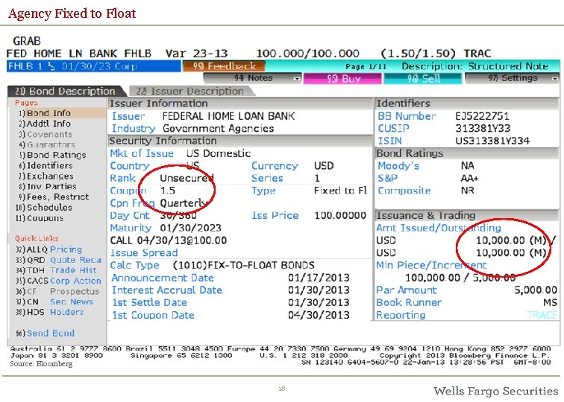564x402 pixels.
Task: Click the 1st Settle Date label
Action: tap(149, 303)
